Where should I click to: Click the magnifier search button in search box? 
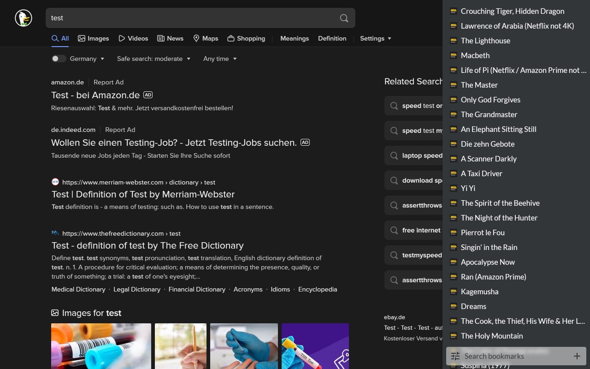(344, 18)
